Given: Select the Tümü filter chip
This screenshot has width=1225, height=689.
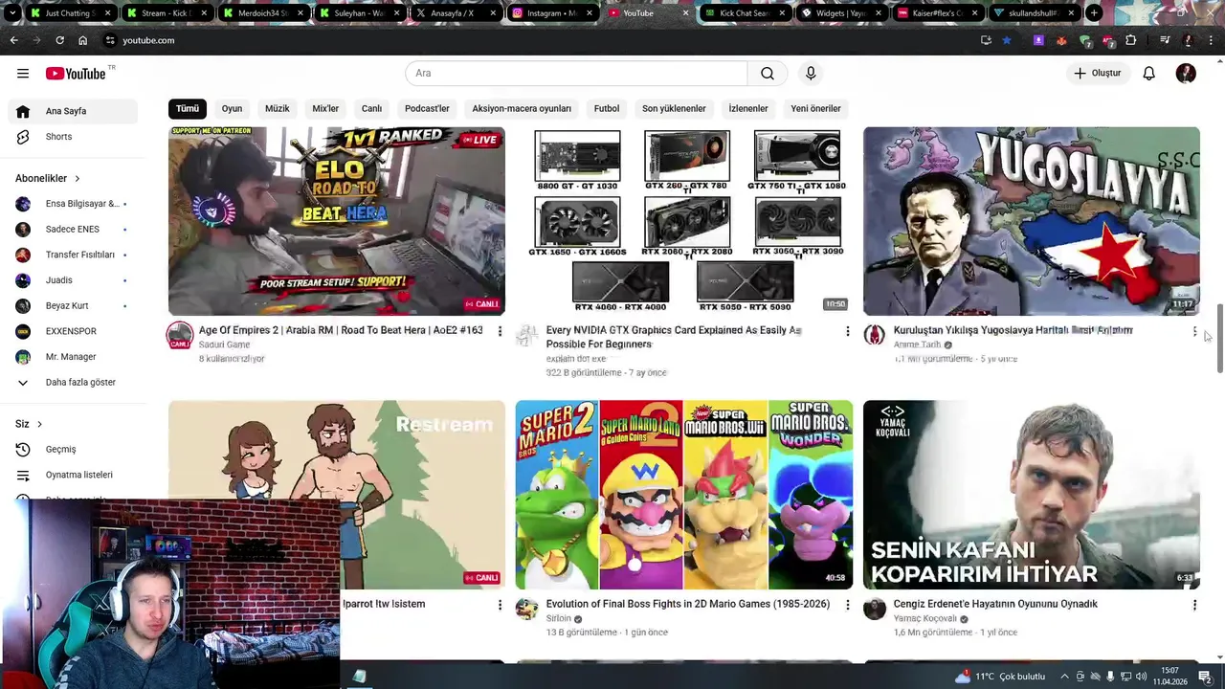Looking at the screenshot, I should tap(188, 109).
